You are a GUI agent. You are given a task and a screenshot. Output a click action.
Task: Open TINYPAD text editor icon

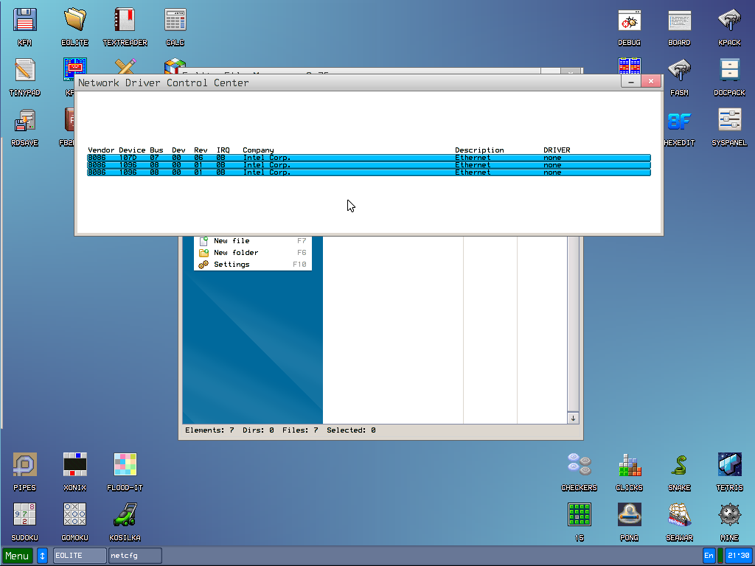tap(25, 71)
